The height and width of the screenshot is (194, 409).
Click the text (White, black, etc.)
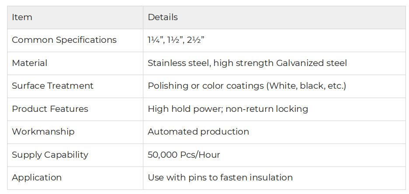(306, 86)
